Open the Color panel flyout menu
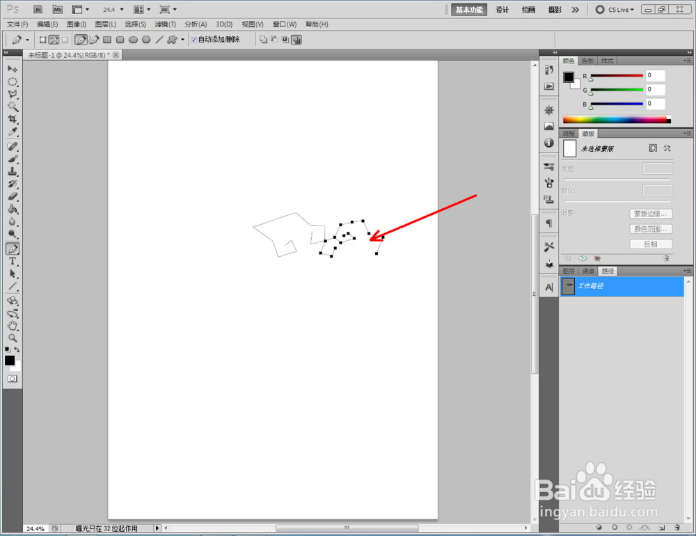This screenshot has width=696, height=536. 688,61
